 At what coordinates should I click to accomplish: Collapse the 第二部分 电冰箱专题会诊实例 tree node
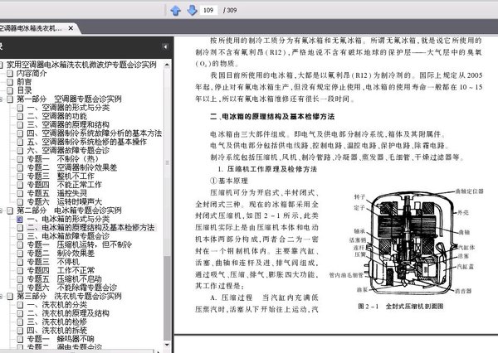point(2,210)
